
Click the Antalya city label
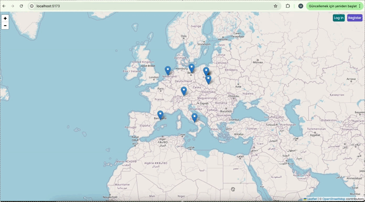(239, 134)
